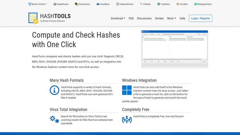Click the Completely Free heading

pyautogui.click(x=136, y=110)
